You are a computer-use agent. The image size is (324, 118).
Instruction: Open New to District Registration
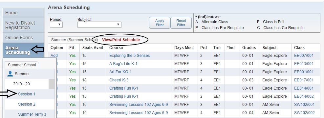click(23, 25)
